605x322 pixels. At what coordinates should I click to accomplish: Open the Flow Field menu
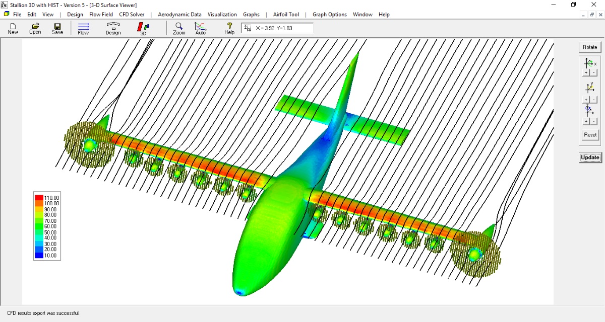click(x=101, y=15)
